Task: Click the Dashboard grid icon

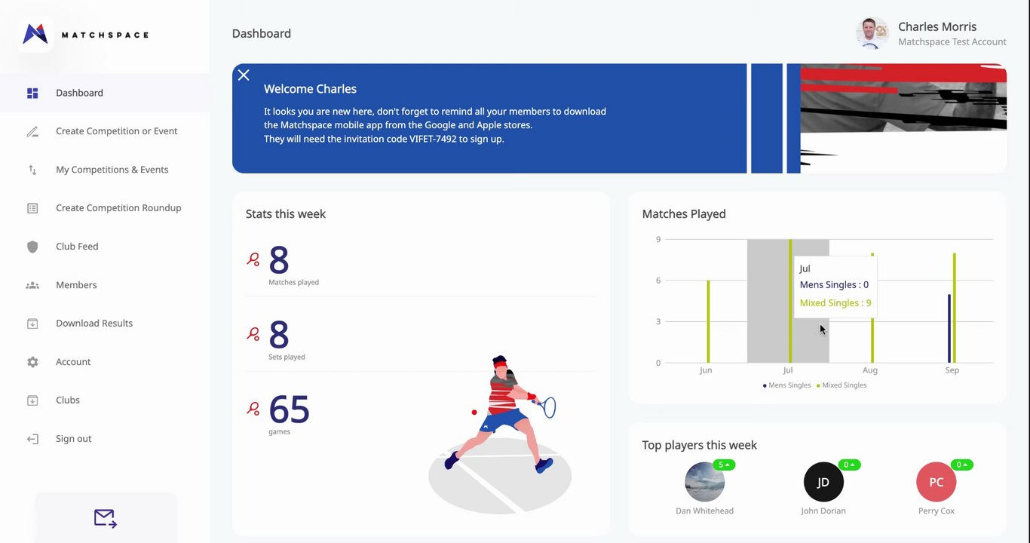Action: point(32,93)
